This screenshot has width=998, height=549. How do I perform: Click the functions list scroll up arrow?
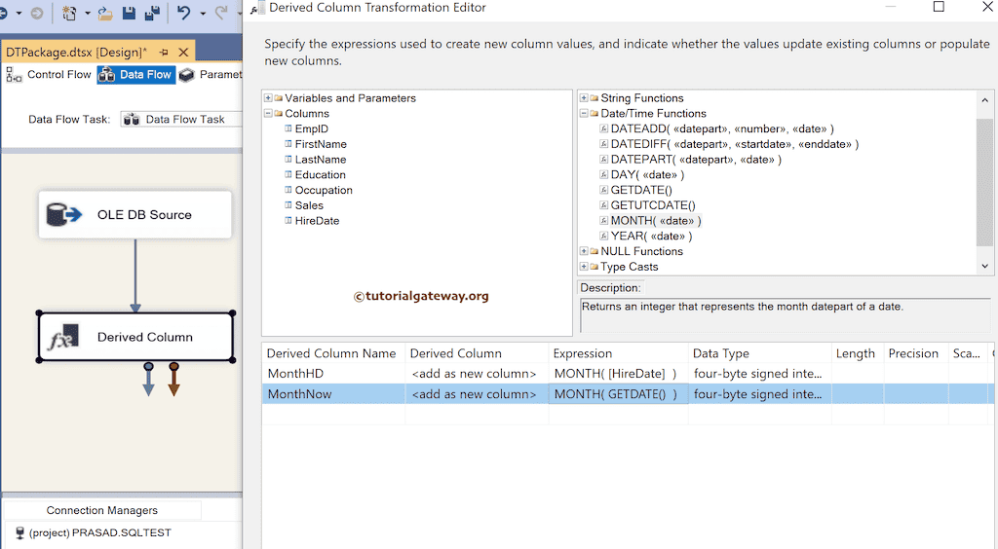(x=984, y=99)
